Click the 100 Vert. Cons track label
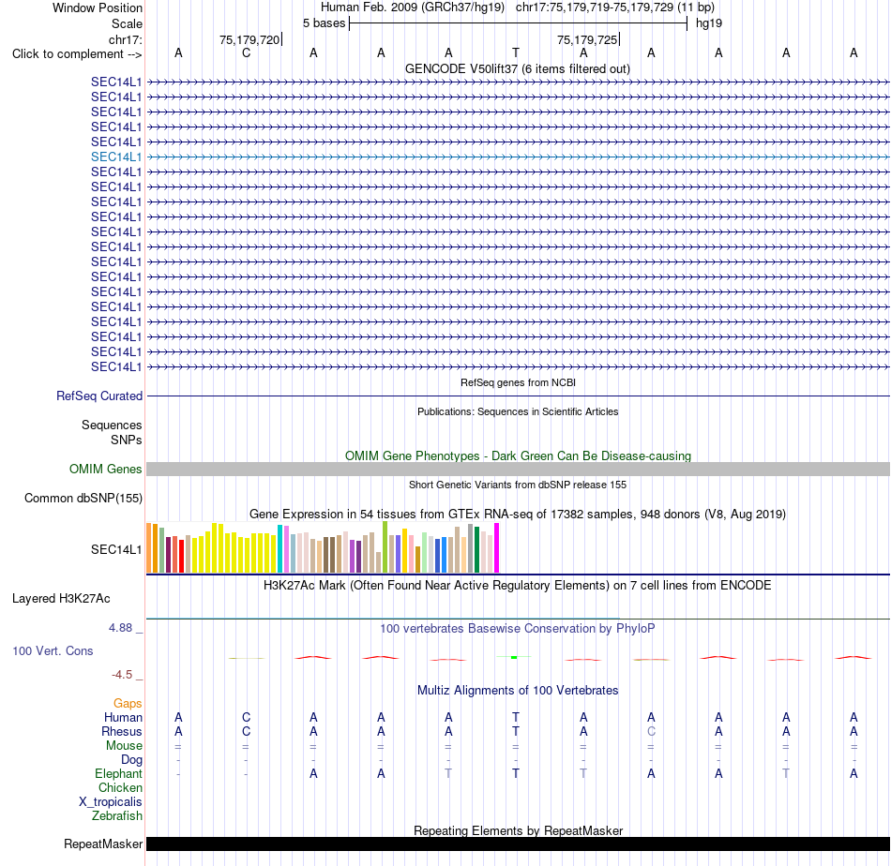The width and height of the screenshot is (891, 866). click(x=53, y=650)
